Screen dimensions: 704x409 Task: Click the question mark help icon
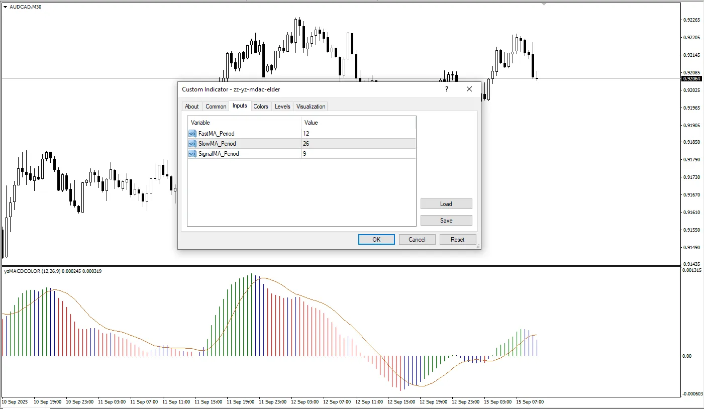(x=446, y=89)
